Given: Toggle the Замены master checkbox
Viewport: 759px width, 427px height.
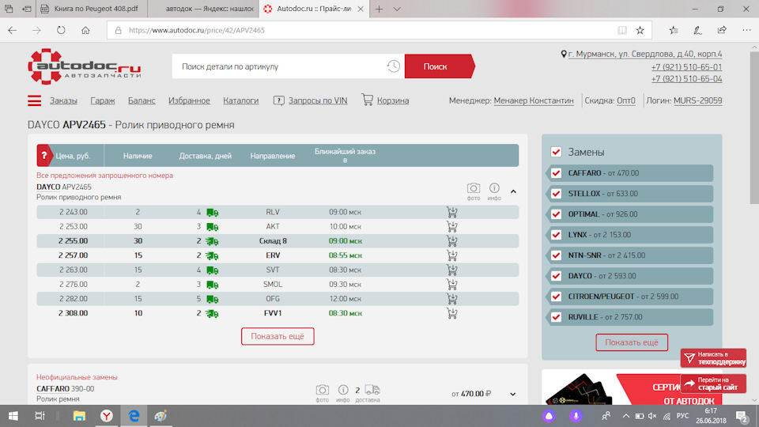Looking at the screenshot, I should click(556, 152).
